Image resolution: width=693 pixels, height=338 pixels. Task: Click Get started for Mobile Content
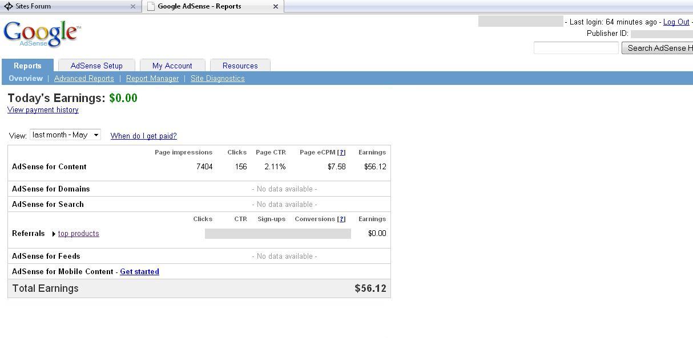click(139, 272)
